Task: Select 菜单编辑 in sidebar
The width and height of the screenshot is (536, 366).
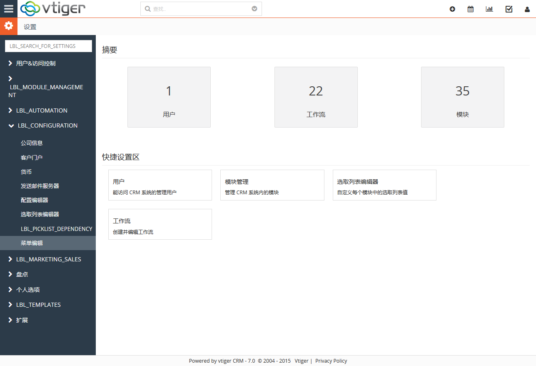Action: [48, 243]
